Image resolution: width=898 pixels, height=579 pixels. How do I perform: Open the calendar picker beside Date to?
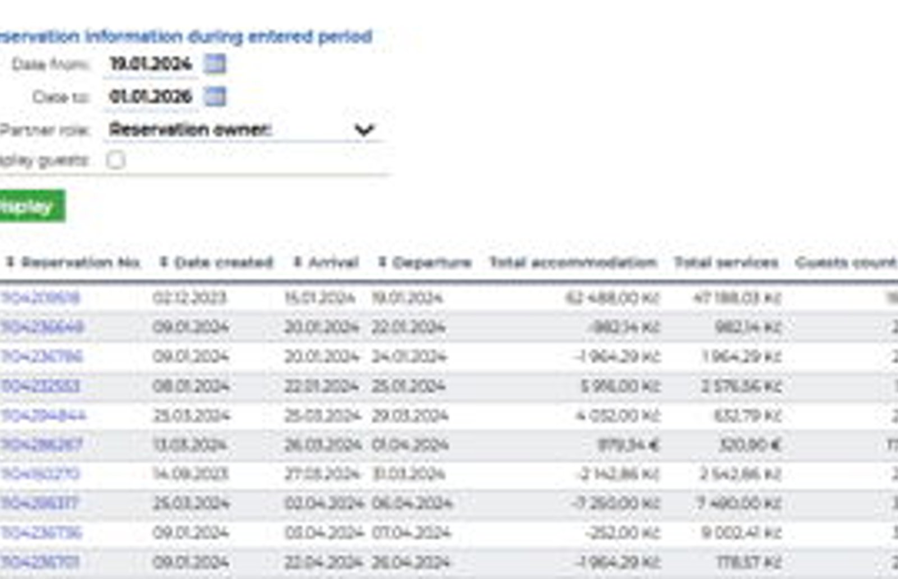click(x=214, y=96)
